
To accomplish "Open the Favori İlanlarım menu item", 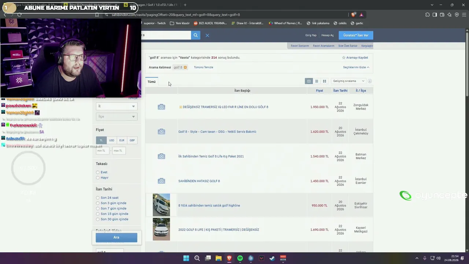I will 300,46.
